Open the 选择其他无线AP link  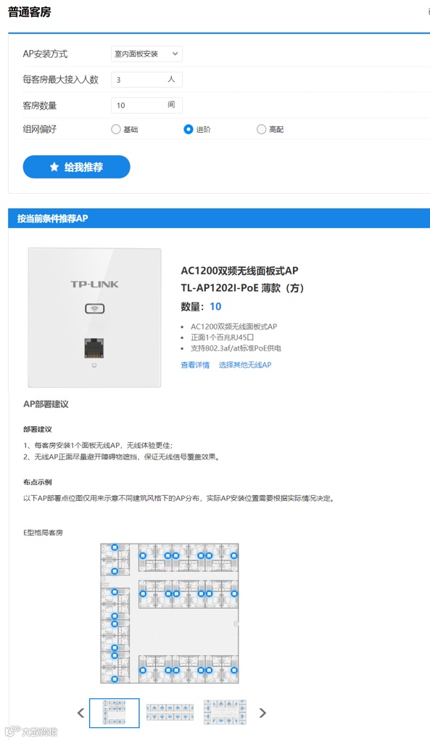click(245, 365)
